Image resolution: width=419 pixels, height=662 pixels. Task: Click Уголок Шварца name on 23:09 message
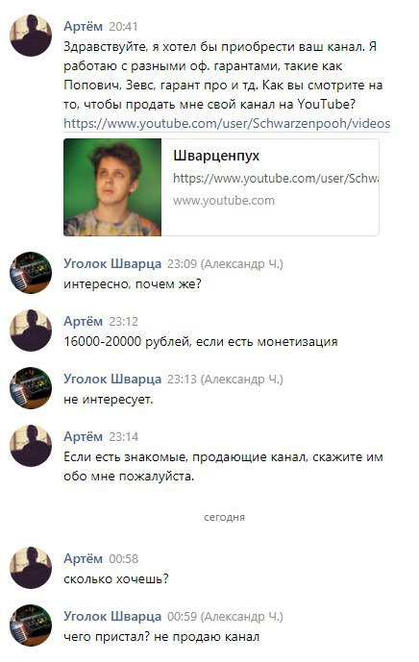tap(112, 263)
